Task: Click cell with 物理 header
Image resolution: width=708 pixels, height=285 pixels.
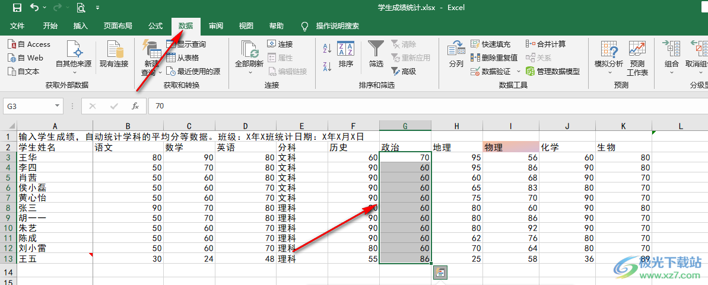Action: 511,147
